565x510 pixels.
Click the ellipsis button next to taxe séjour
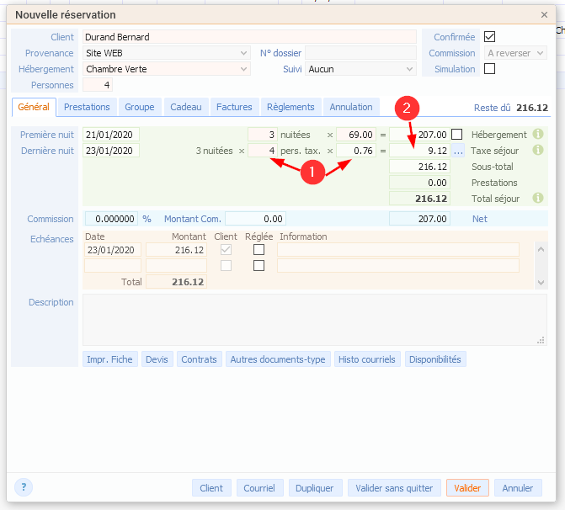[458, 151]
